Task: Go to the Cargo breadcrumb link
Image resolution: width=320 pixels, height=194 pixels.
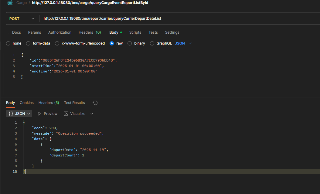Action: (x=21, y=2)
